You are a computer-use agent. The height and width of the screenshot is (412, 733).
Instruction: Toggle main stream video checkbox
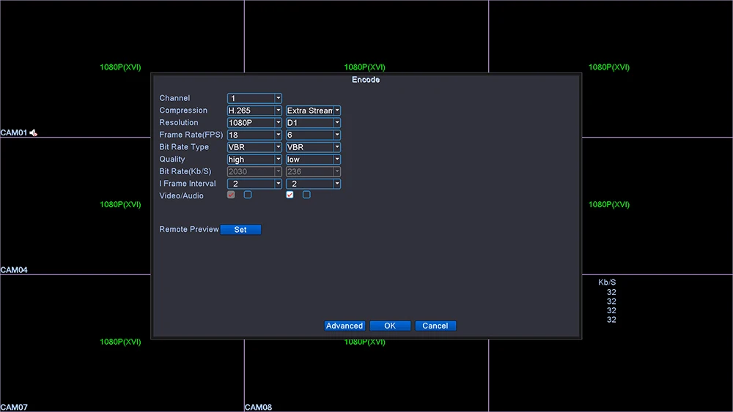tap(231, 195)
